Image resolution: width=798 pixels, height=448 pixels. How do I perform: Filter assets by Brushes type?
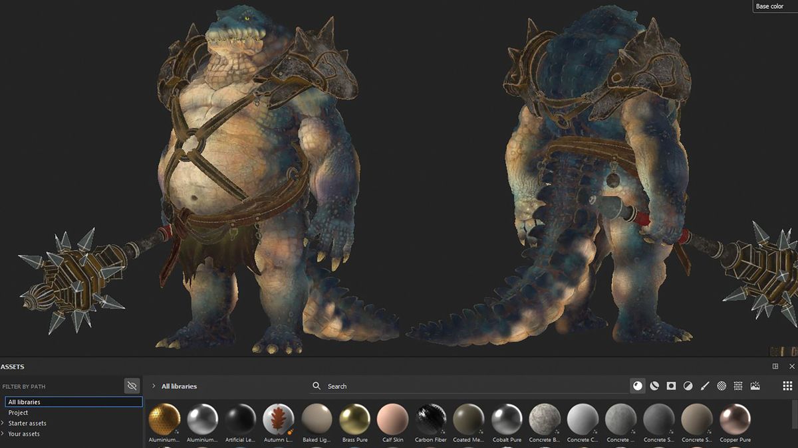(705, 386)
